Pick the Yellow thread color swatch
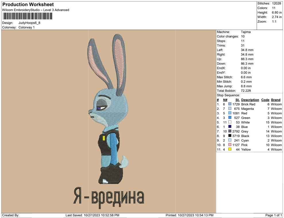The width and height of the screenshot is (284, 218). tap(230, 150)
